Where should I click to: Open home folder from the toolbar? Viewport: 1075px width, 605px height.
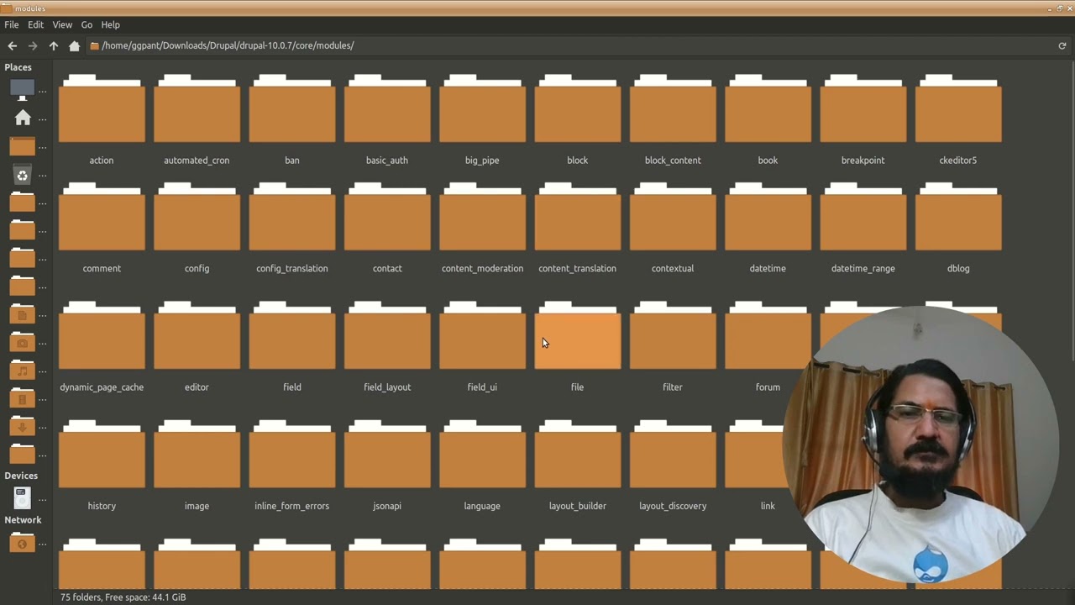click(75, 45)
